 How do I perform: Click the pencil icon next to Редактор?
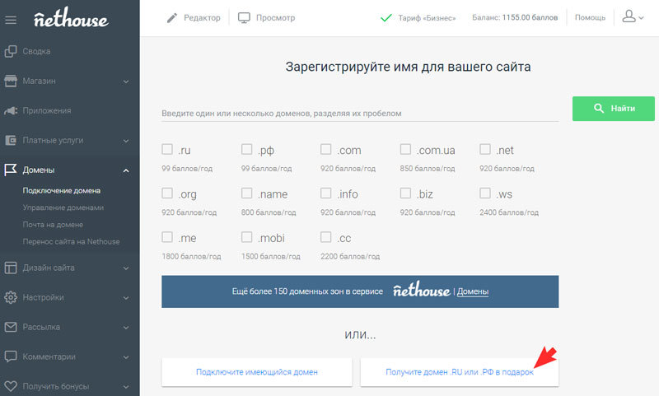(172, 17)
